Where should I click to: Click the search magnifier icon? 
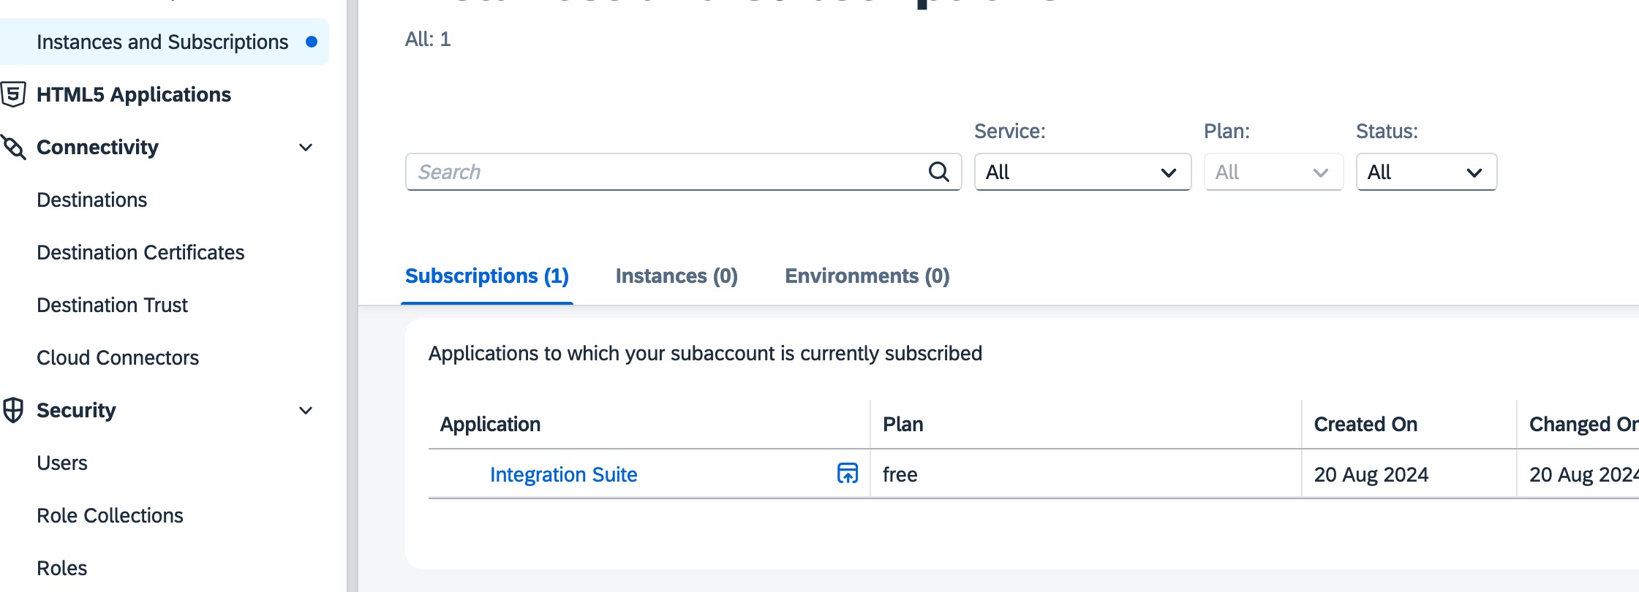939,172
